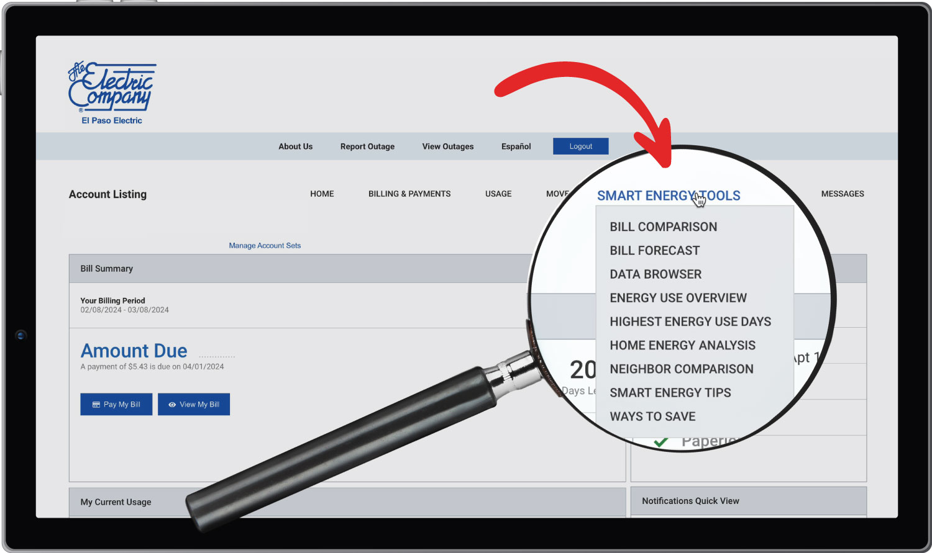
Task: Open the SMART ENERGY TOOLS menu
Action: [x=669, y=196]
